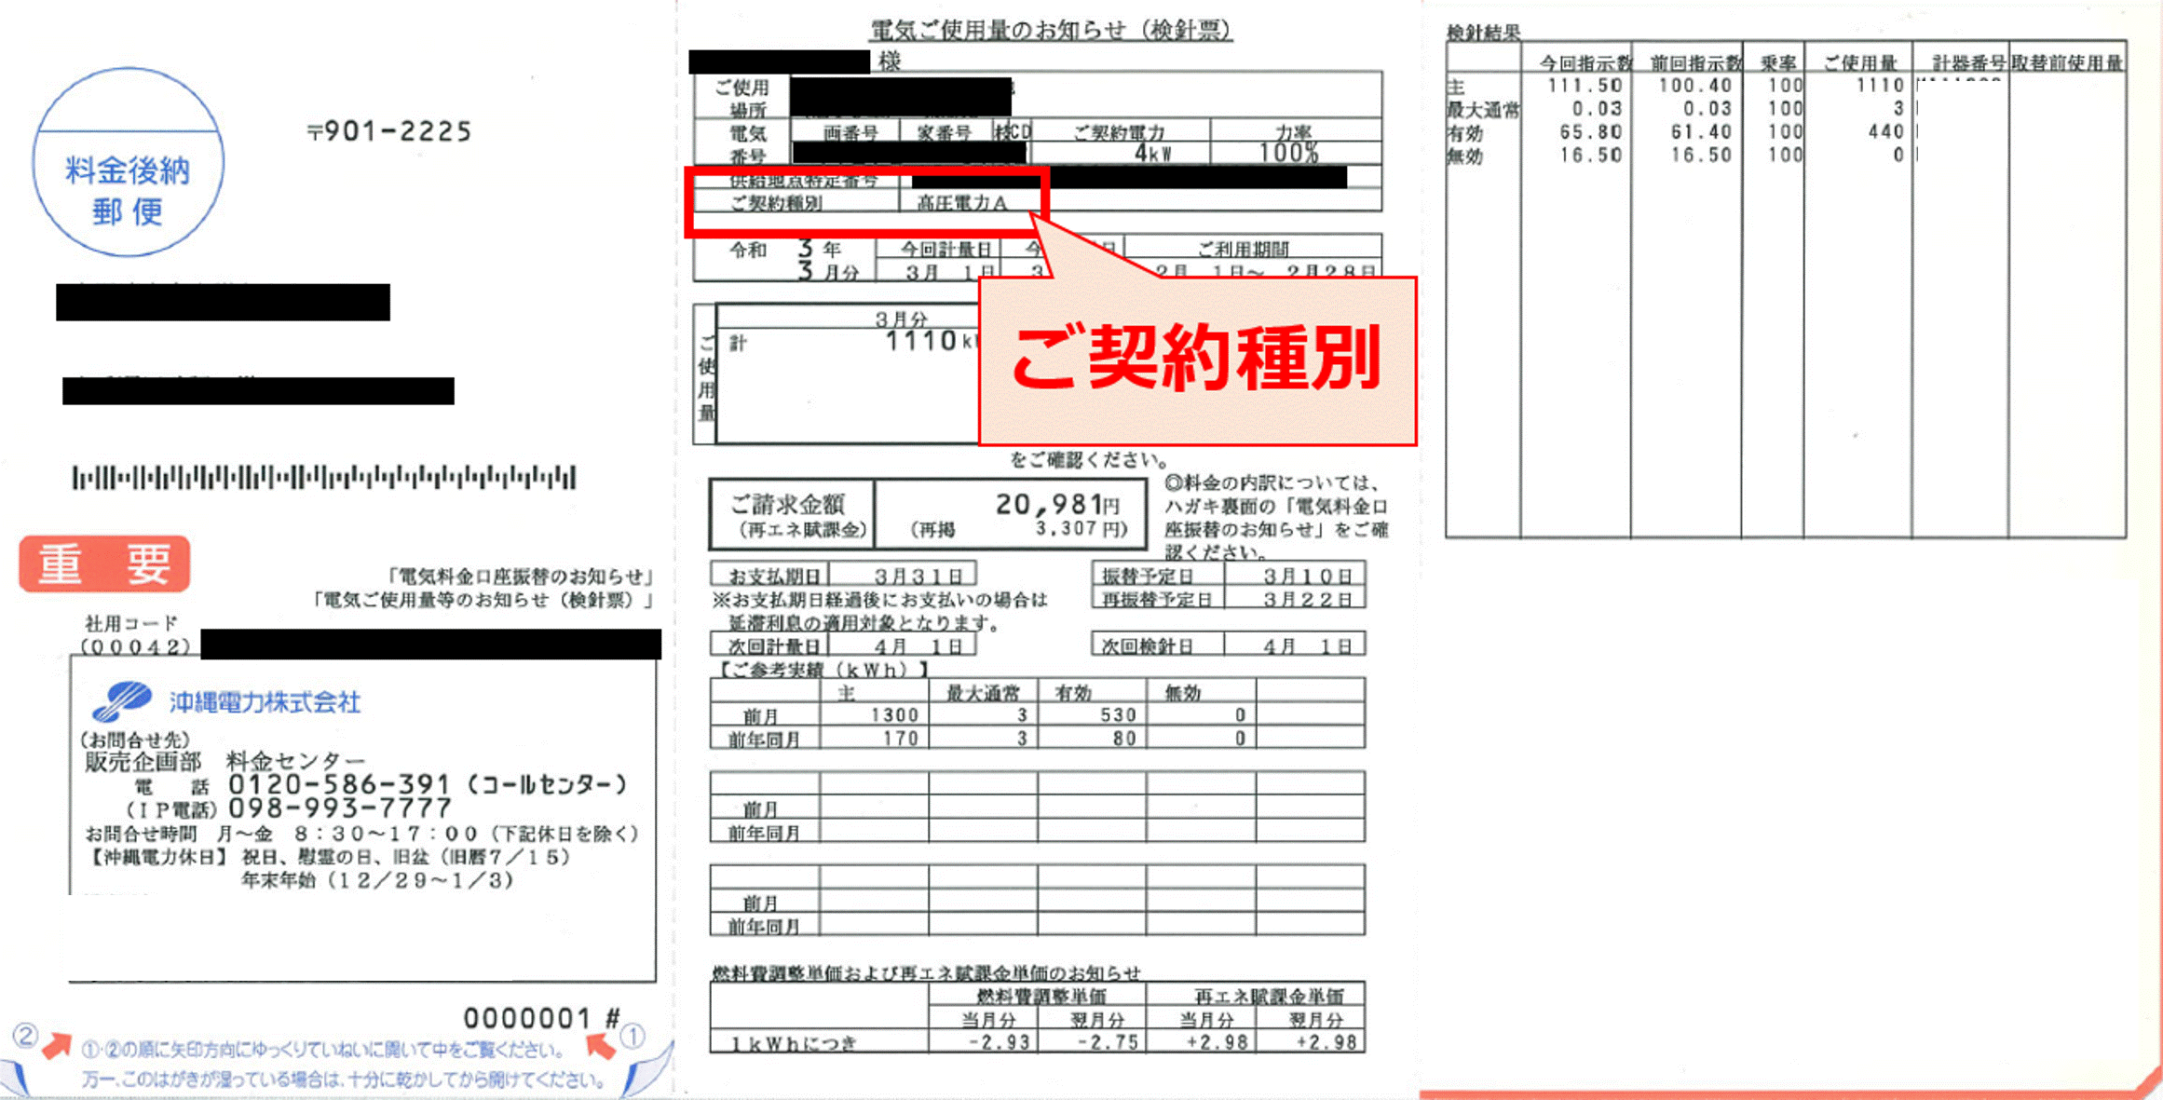Click the 乗率 column header
Image resolution: width=2163 pixels, height=1100 pixels.
point(1777,62)
